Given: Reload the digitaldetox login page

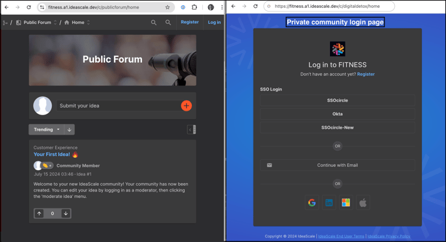Looking at the screenshot, I should 255,6.
